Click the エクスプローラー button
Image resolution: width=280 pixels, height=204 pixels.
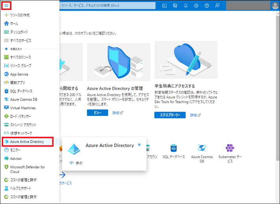point(170,115)
